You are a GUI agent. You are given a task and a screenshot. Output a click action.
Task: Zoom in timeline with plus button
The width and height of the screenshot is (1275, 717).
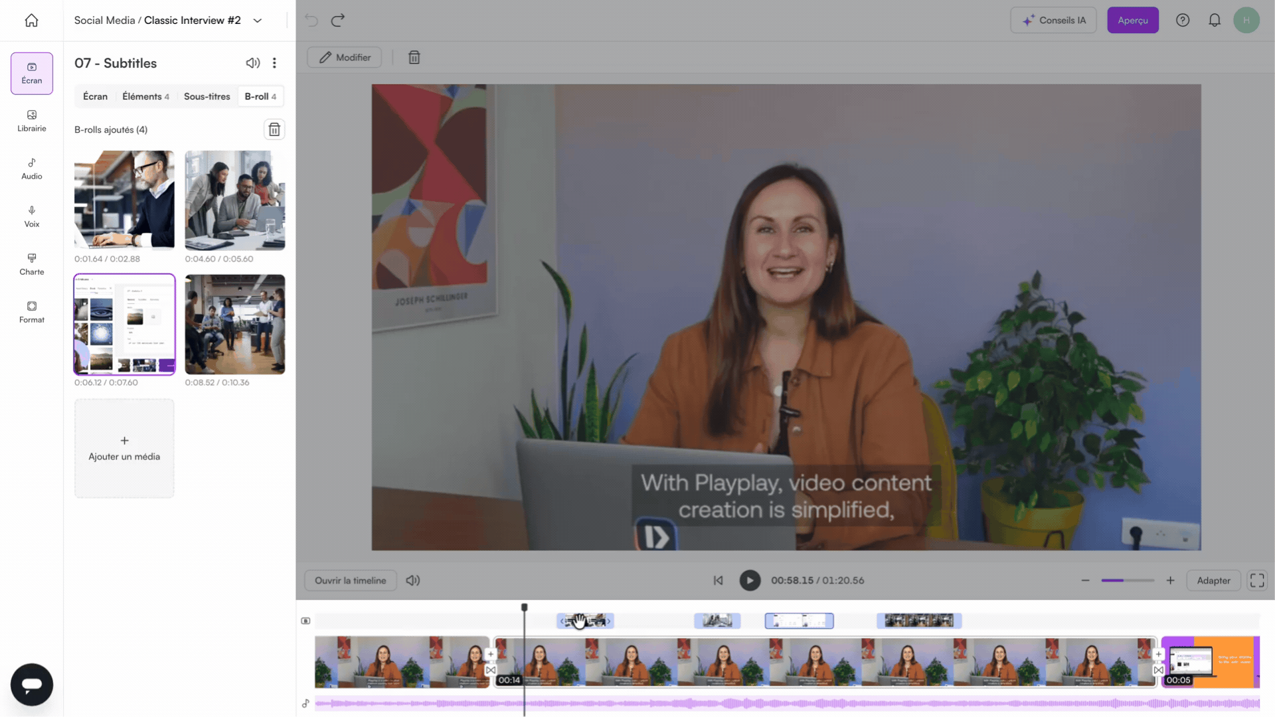point(1170,580)
